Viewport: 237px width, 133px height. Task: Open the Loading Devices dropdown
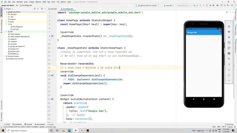184,6
